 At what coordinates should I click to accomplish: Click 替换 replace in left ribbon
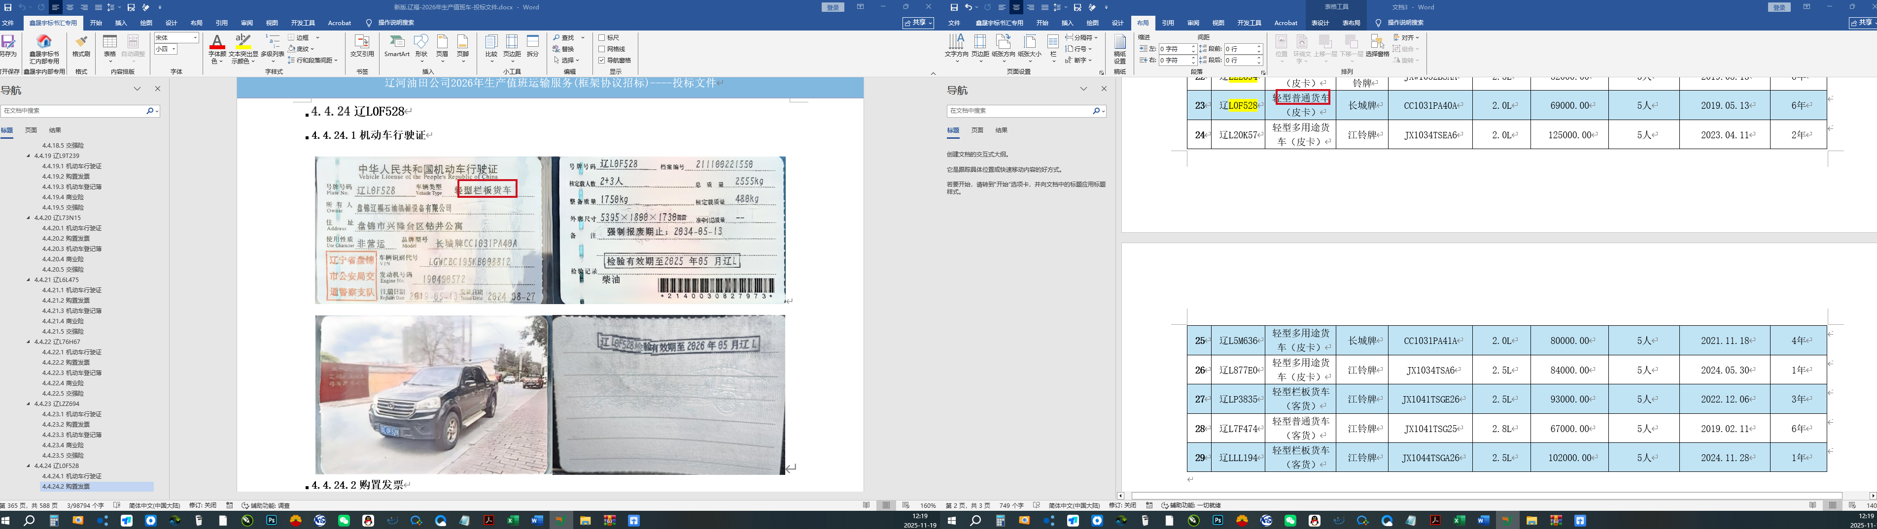(564, 49)
